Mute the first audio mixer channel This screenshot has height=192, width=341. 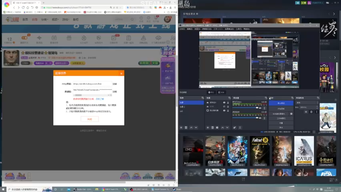260,108
